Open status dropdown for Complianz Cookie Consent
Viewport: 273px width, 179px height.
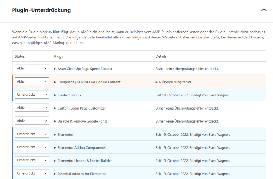(x=32, y=81)
